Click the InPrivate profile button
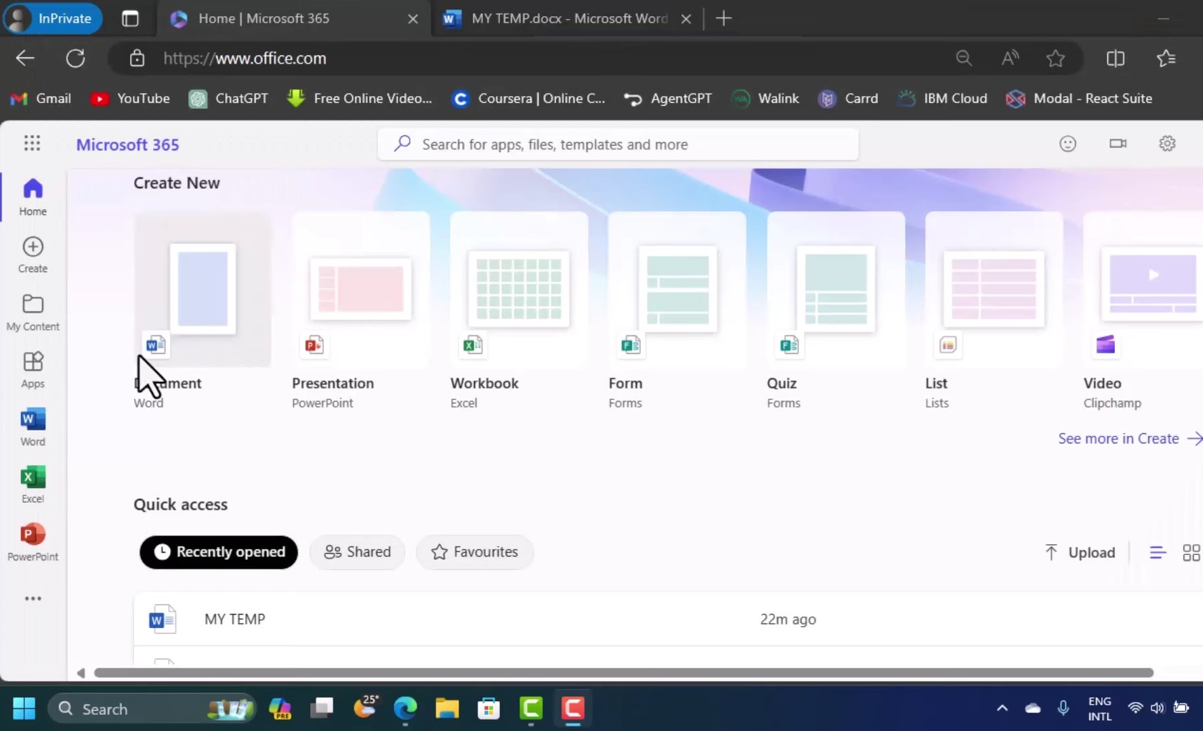1203x731 pixels. pos(53,18)
